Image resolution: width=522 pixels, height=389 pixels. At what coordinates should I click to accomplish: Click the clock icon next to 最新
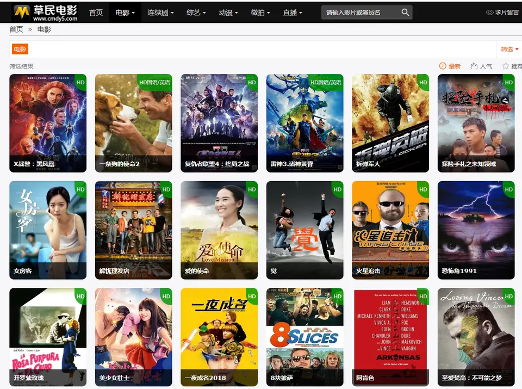pos(443,66)
